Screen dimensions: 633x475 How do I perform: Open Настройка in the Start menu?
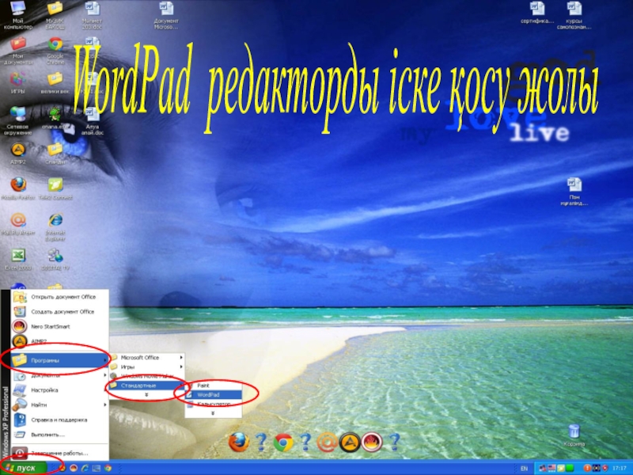[60, 390]
